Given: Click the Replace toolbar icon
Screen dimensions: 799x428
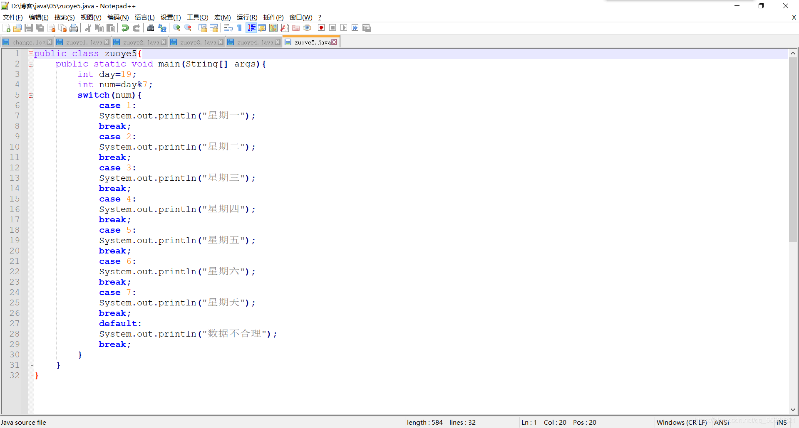Looking at the screenshot, I should click(162, 28).
